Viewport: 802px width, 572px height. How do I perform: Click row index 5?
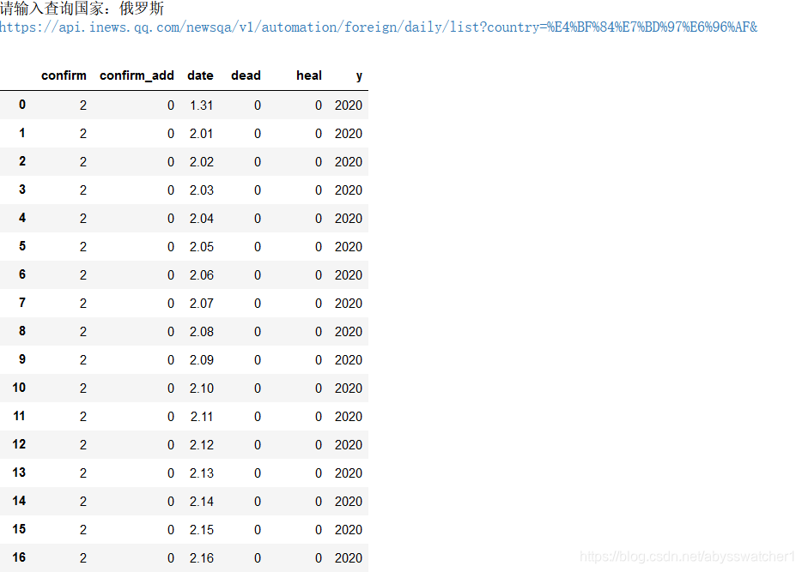coord(22,246)
